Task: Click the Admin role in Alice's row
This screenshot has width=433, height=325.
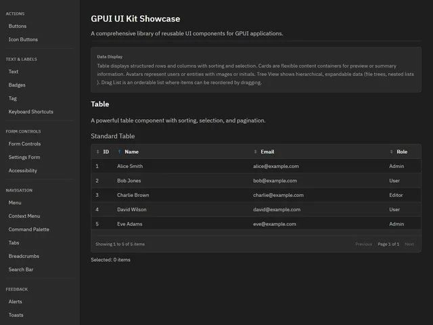Action: click(396, 166)
